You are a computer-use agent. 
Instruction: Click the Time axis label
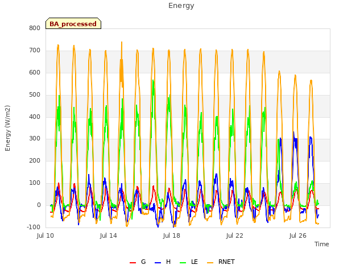coord(322,244)
